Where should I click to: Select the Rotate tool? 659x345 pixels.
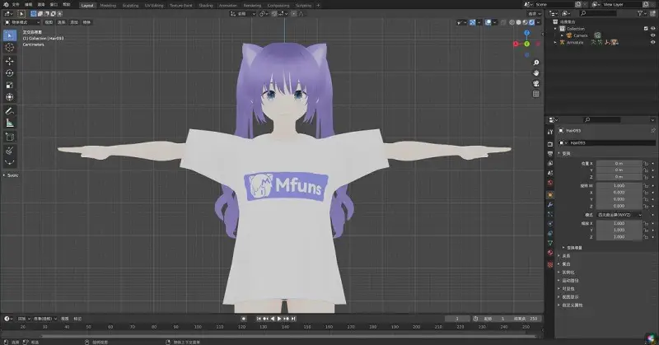(x=10, y=73)
